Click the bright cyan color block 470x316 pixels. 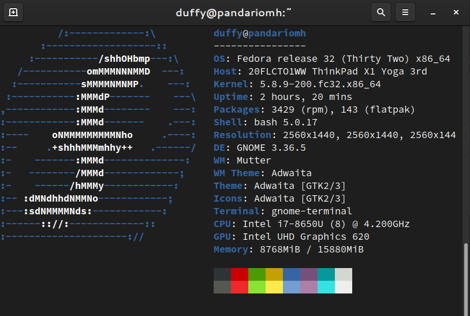pyautogui.click(x=326, y=287)
